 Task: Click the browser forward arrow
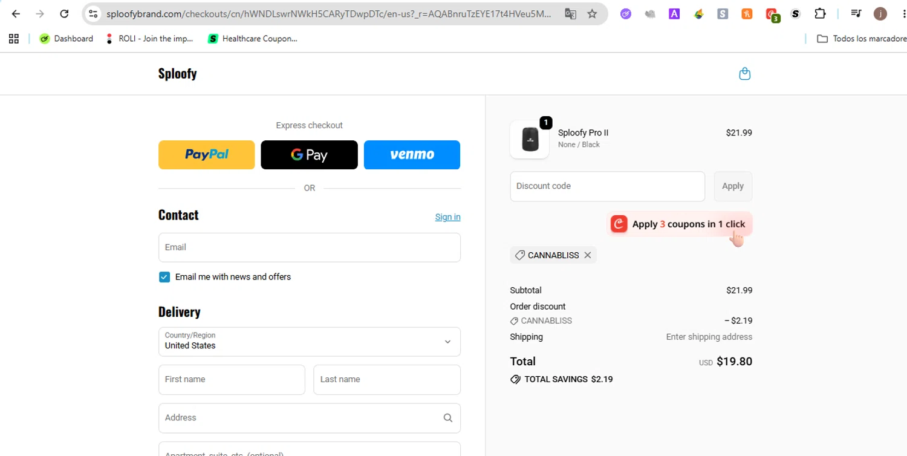click(x=40, y=13)
